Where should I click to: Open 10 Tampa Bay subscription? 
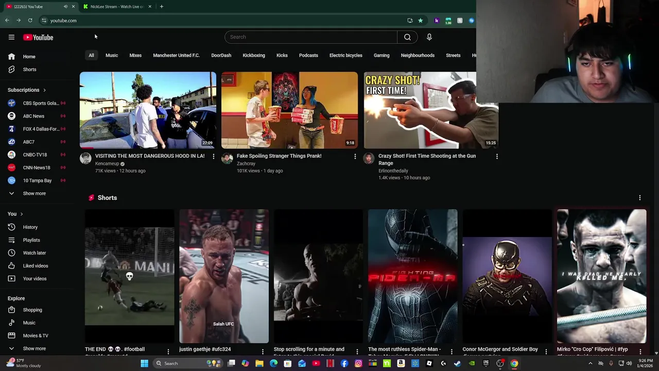(36, 180)
